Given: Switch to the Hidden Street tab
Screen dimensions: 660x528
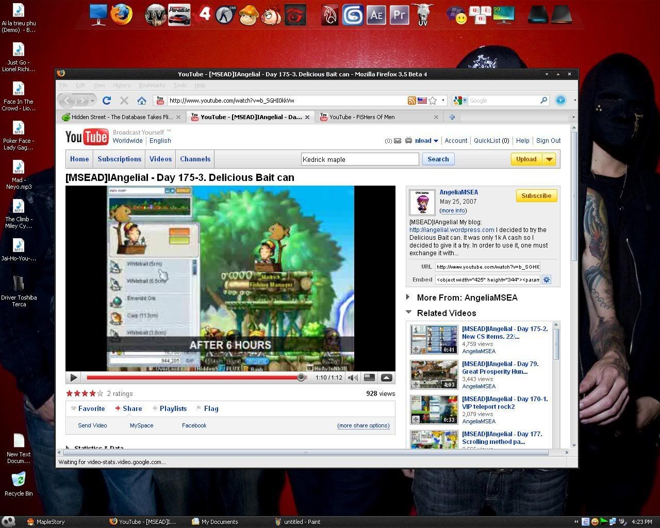Looking at the screenshot, I should [122, 117].
